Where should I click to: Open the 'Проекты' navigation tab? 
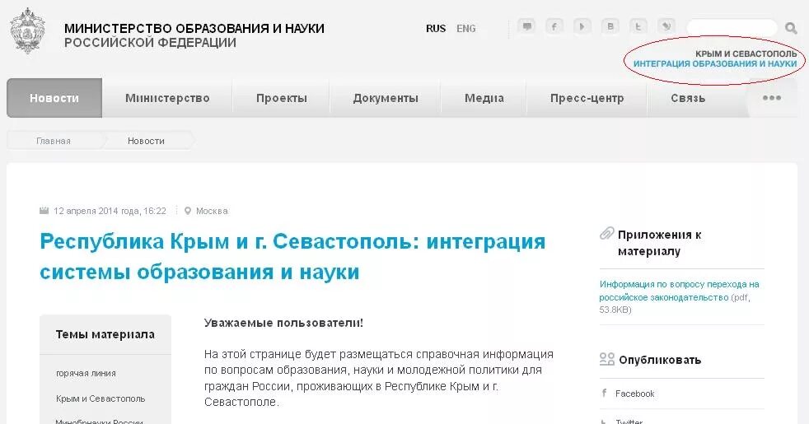(x=281, y=98)
